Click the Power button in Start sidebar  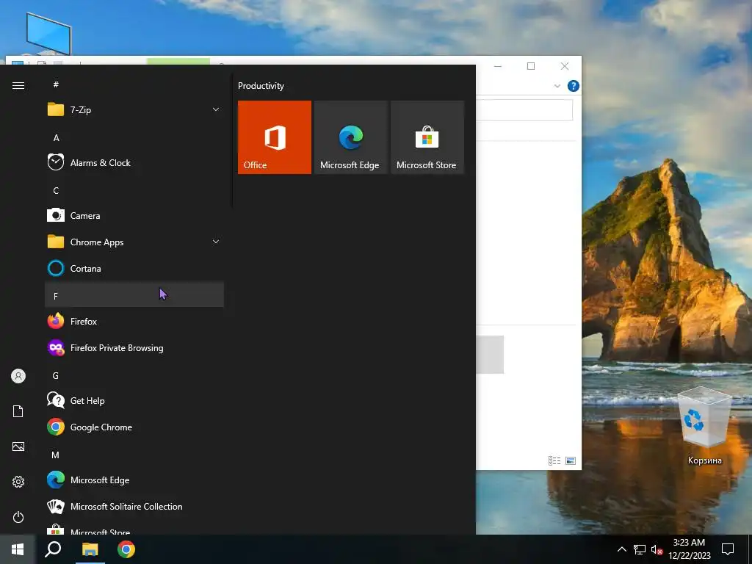[x=18, y=517]
